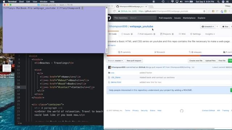
Task: Open the Contact GitHub footer link
Action: (x=208, y=110)
